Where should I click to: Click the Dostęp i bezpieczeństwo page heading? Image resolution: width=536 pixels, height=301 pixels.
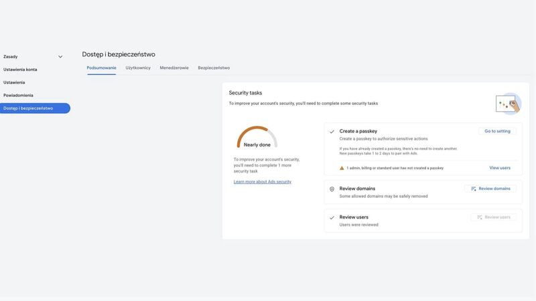119,54
